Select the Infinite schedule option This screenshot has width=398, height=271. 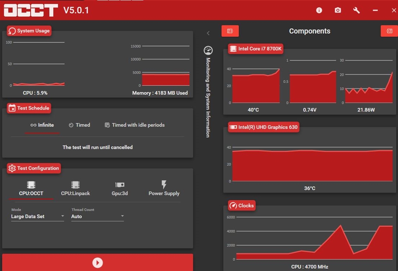coord(42,125)
